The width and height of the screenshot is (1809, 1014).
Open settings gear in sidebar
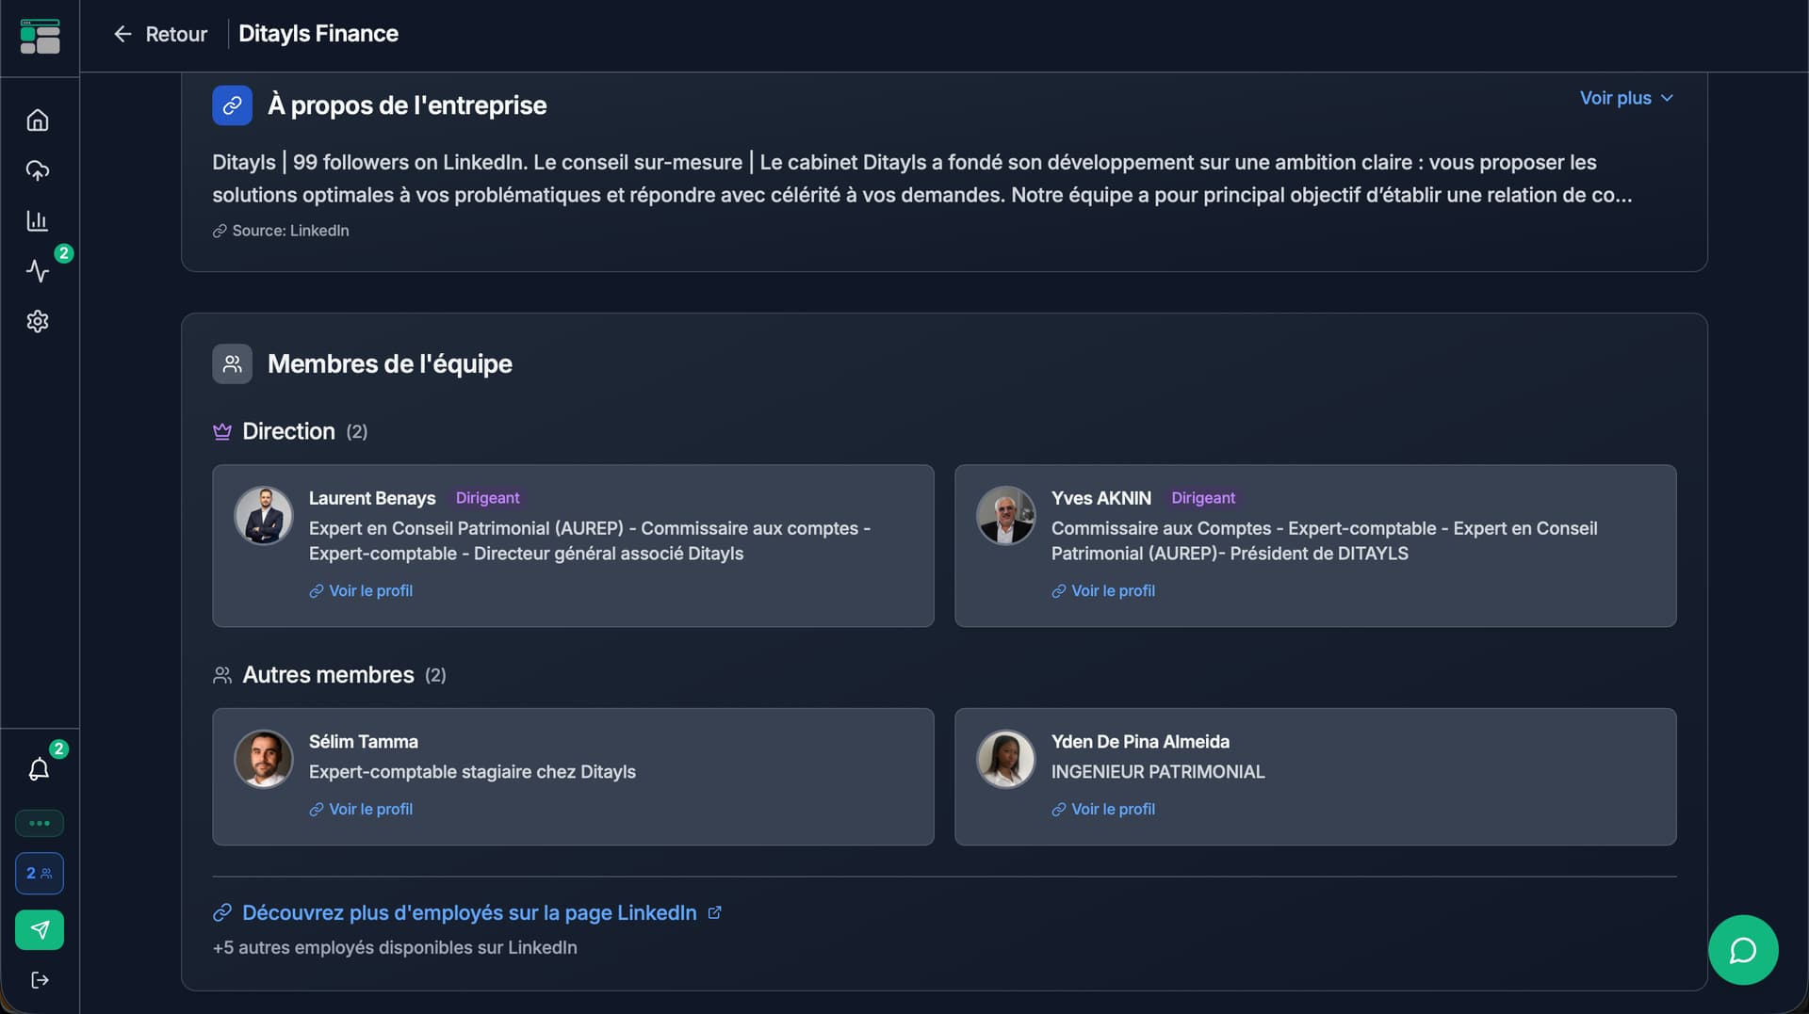(x=38, y=322)
